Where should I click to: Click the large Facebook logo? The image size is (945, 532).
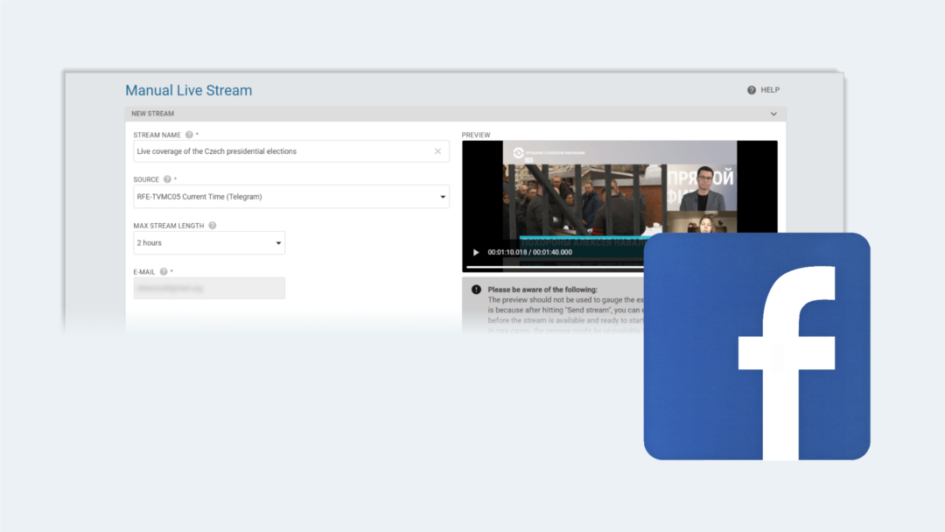click(x=757, y=346)
